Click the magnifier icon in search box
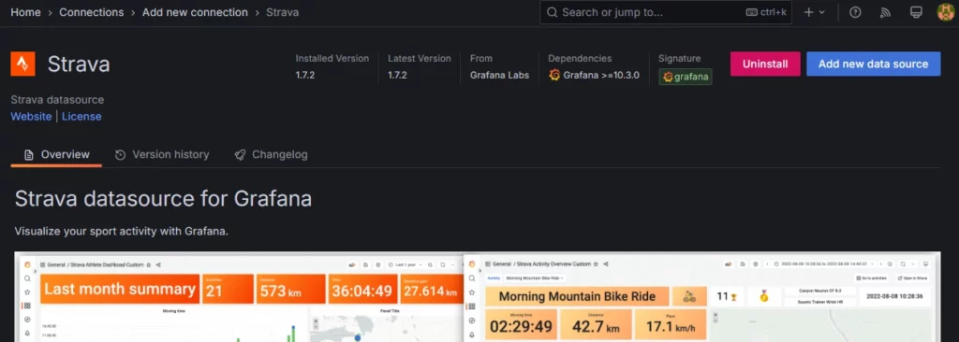959x342 pixels. click(x=553, y=12)
